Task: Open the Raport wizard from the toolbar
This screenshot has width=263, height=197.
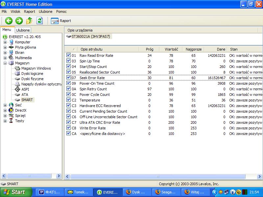Action: point(61,21)
